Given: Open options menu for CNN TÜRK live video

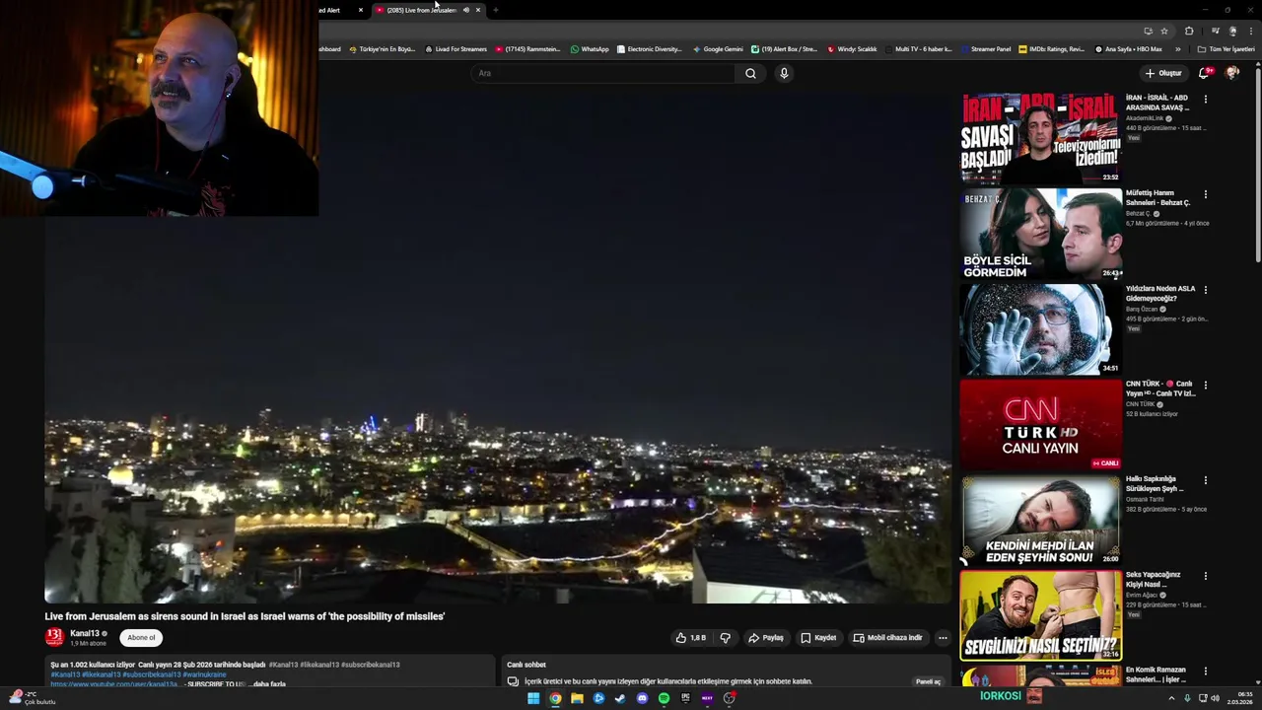Looking at the screenshot, I should click(1205, 385).
